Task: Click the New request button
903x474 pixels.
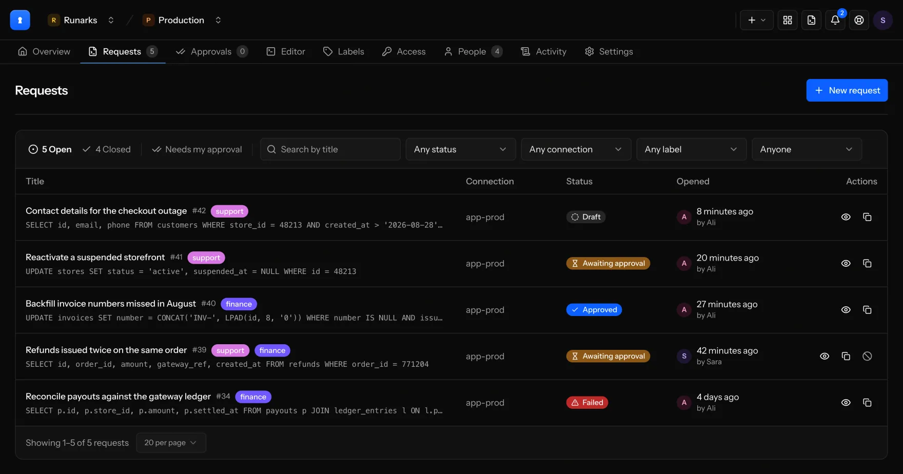Action: [847, 90]
